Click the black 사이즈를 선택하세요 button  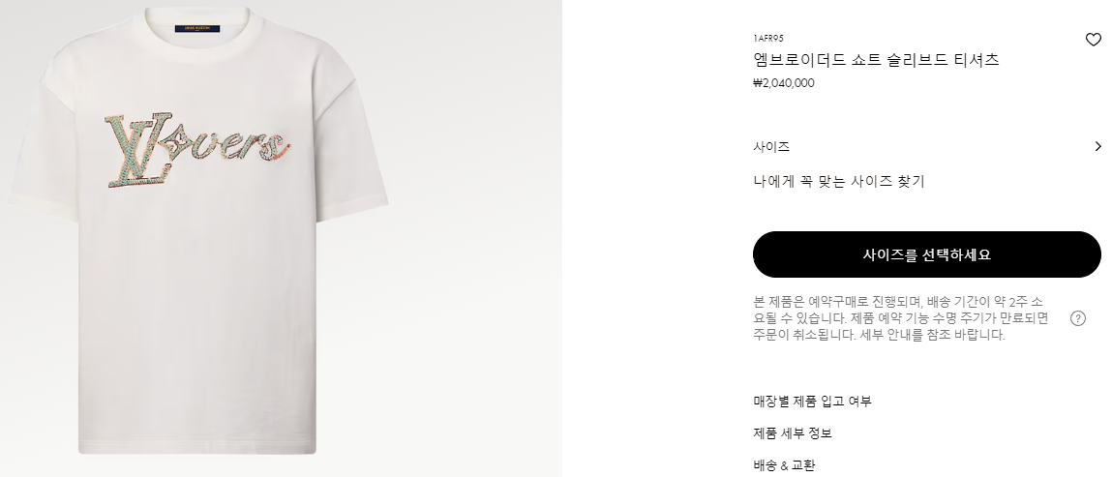tap(927, 254)
